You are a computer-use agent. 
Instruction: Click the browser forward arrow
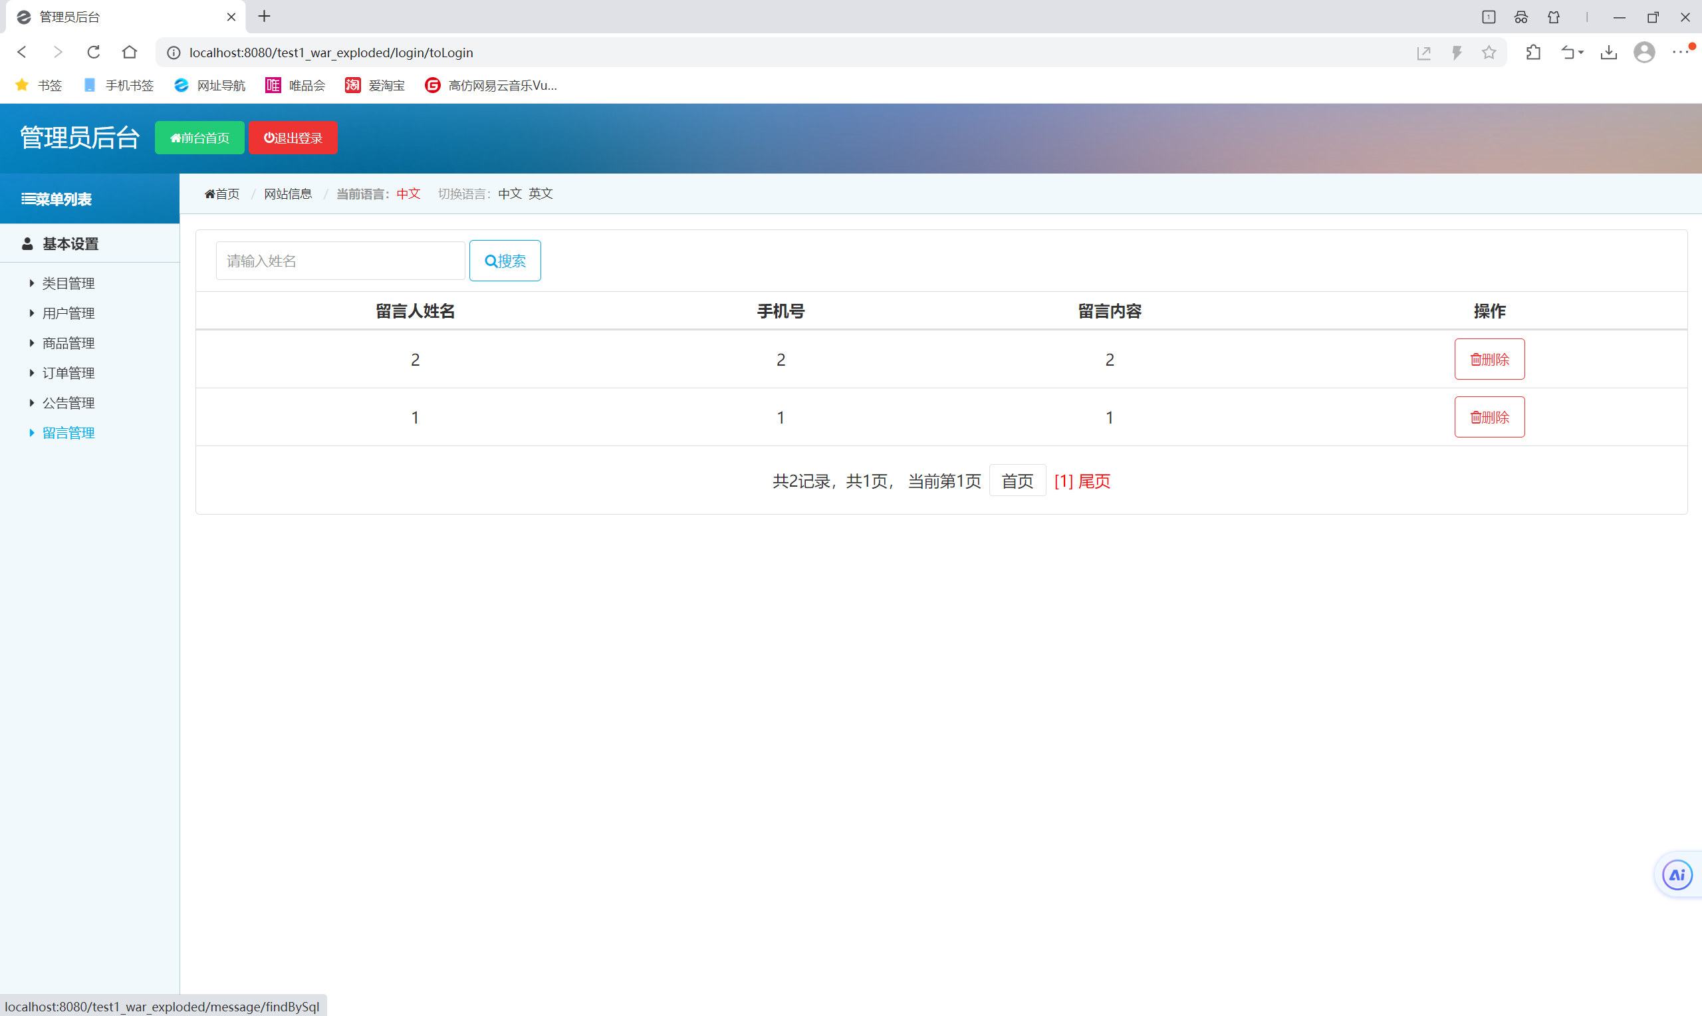[58, 52]
